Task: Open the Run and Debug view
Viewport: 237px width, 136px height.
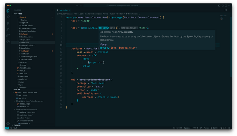Action: [x=8, y=29]
